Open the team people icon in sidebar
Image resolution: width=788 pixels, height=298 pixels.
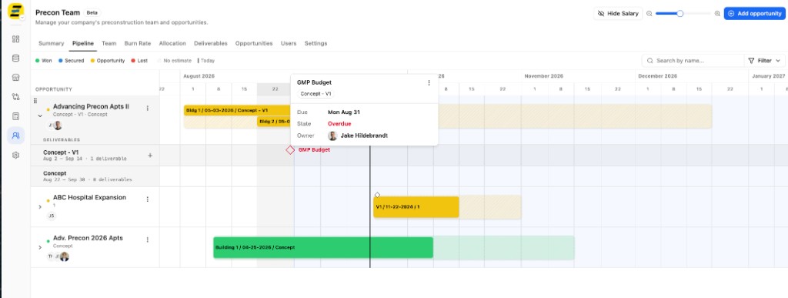coord(15,136)
